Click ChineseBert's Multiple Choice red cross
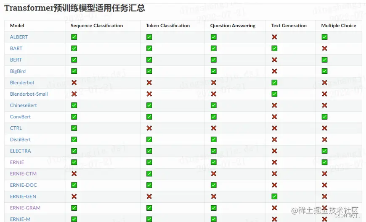Screen dimensions: 366x222 [x=325, y=105]
